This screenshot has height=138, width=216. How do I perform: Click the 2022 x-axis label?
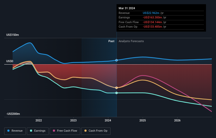click(x=39, y=120)
